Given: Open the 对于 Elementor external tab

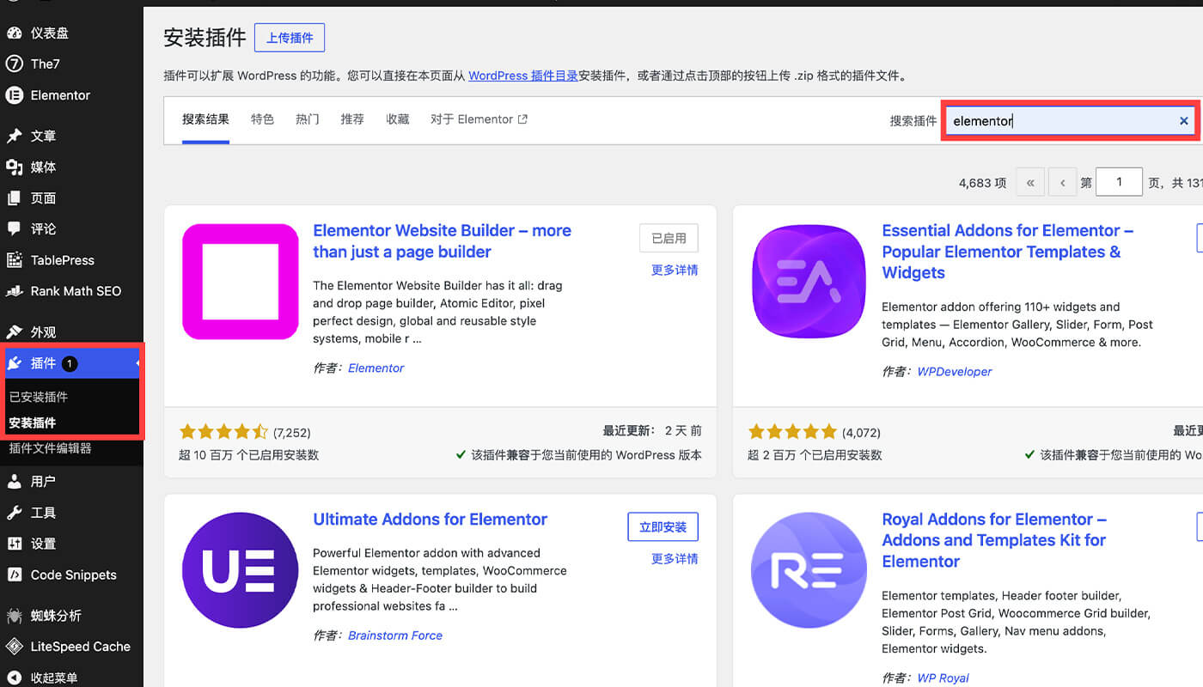Looking at the screenshot, I should (x=479, y=119).
